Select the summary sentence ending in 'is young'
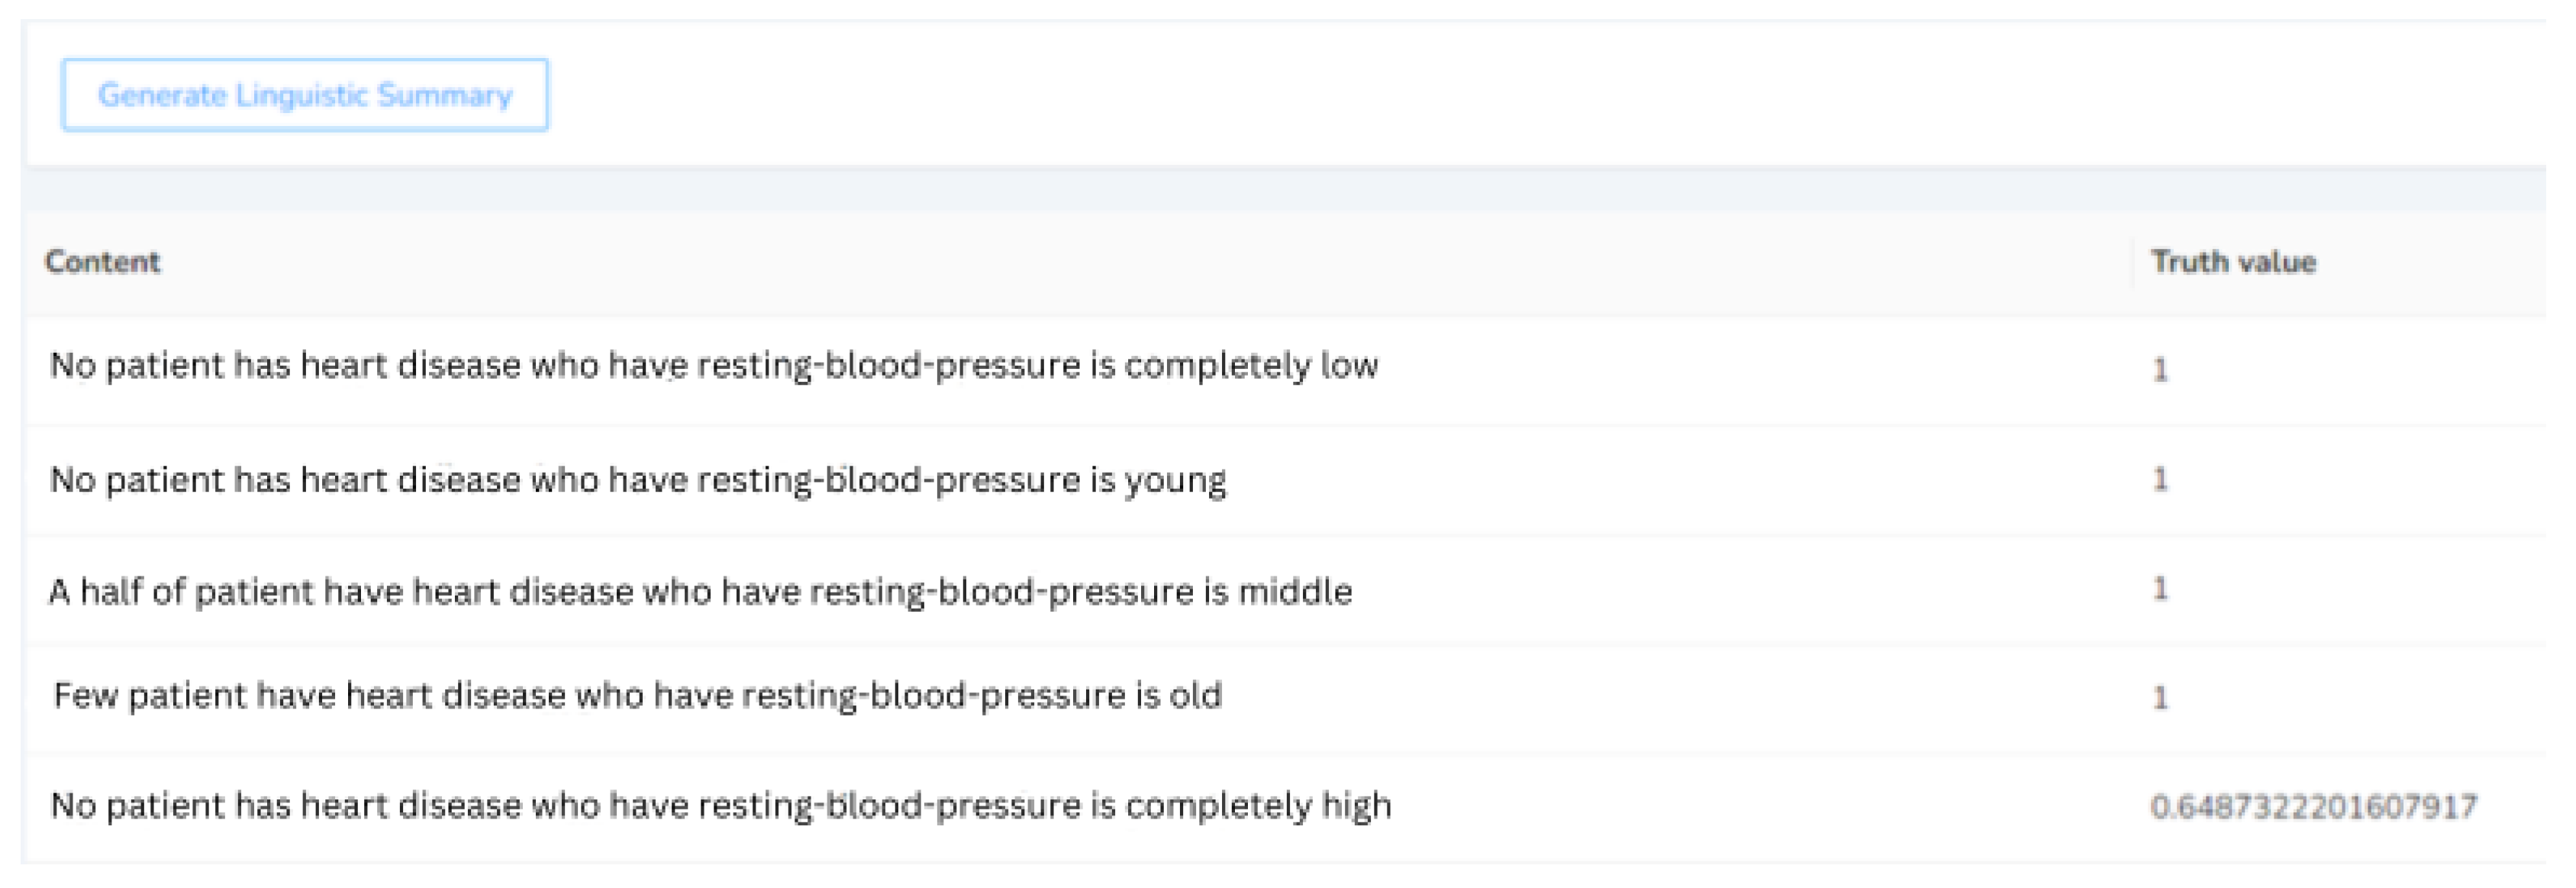Viewport: 2576px width, 888px height. tap(638, 480)
